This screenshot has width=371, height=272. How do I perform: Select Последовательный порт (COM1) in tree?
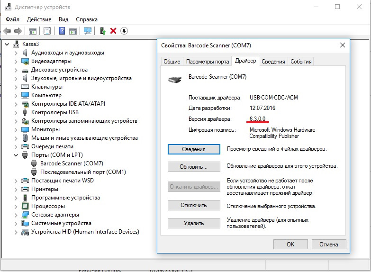[83, 172]
